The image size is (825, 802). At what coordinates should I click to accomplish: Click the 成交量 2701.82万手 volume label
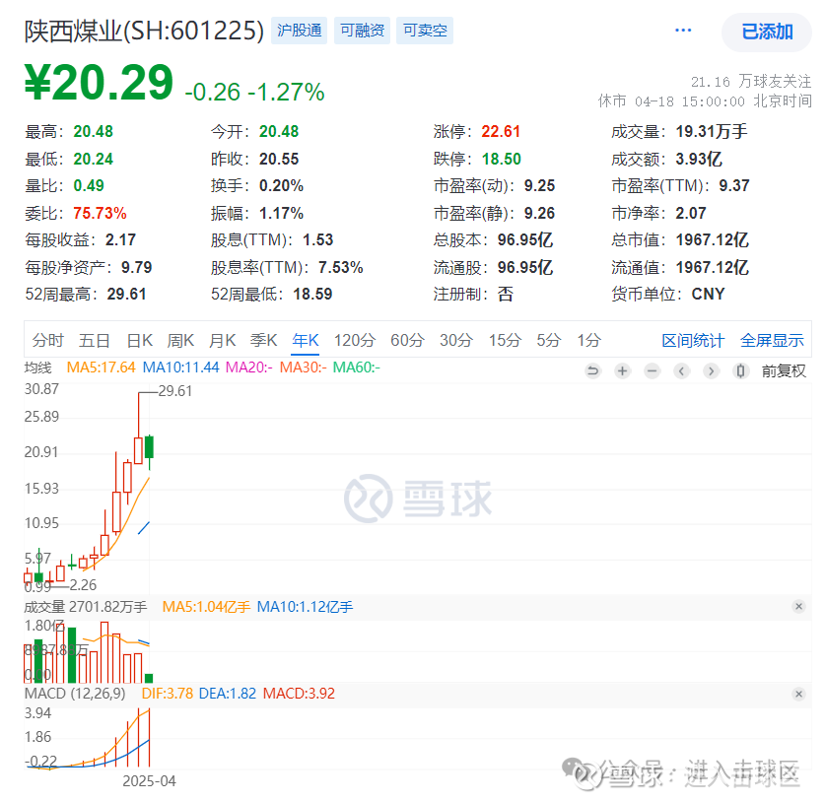pos(86,607)
